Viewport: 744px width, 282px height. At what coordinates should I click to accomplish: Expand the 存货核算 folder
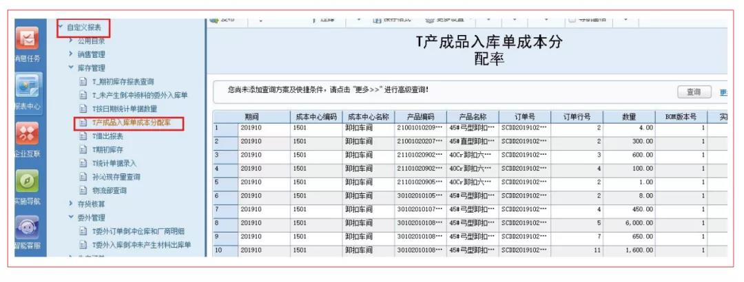coord(71,204)
